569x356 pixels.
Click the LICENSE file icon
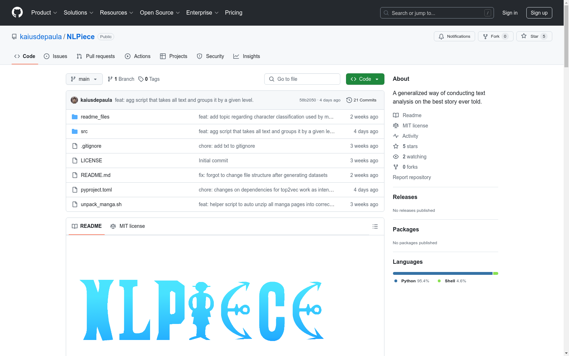point(75,161)
